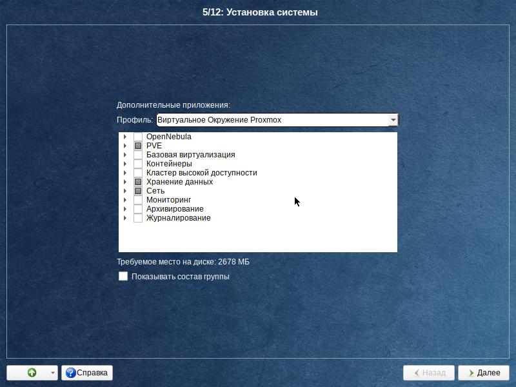Check the Контейнеры checkbox
Image resolution: width=516 pixels, height=387 pixels.
tap(138, 164)
